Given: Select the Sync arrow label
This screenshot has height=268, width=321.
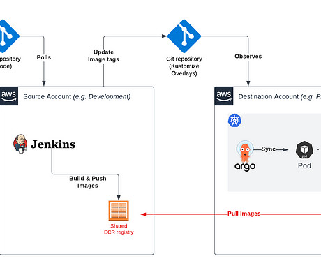Looking at the screenshot, I should (268, 149).
